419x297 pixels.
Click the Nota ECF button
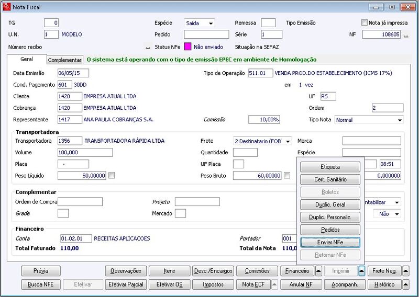pyautogui.click(x=253, y=285)
